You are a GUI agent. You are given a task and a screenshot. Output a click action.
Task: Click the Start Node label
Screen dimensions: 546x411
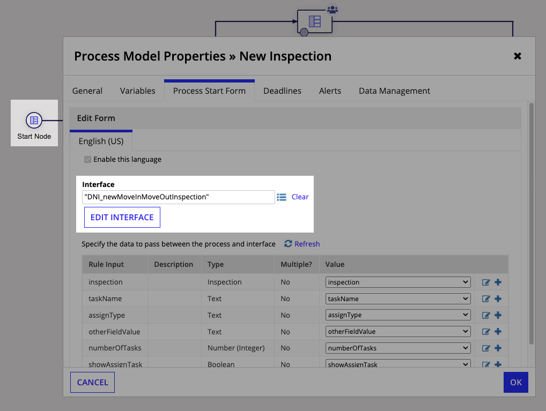34,137
